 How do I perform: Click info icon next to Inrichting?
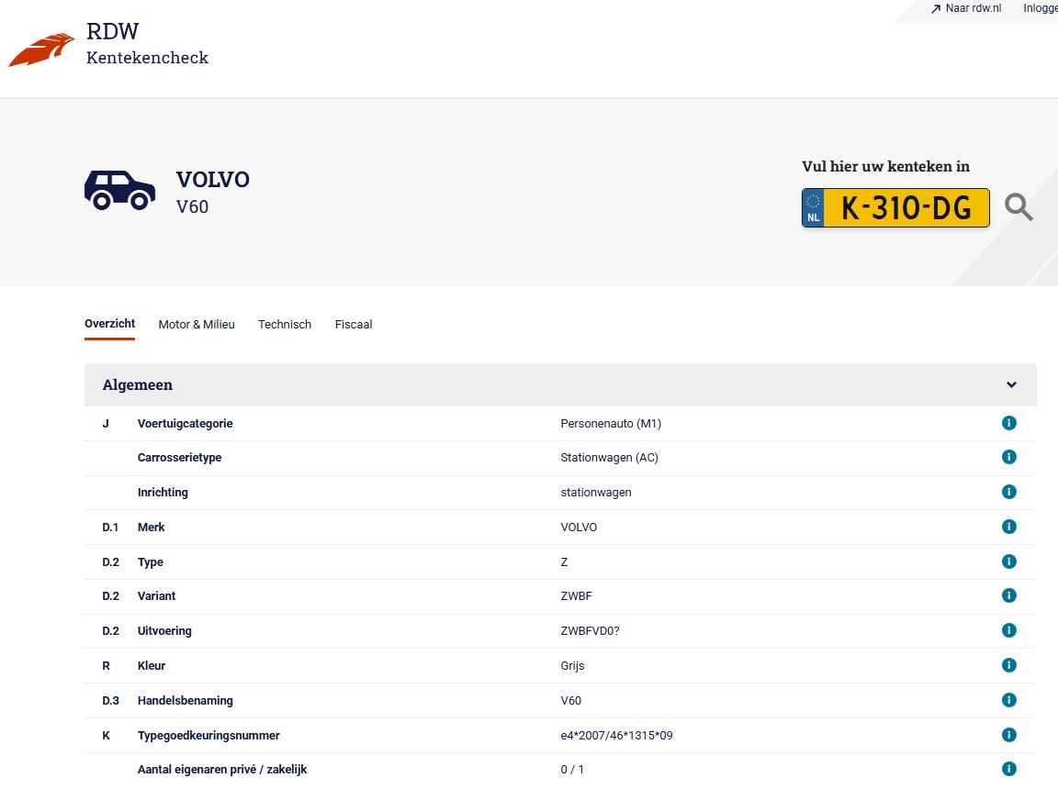click(1009, 492)
